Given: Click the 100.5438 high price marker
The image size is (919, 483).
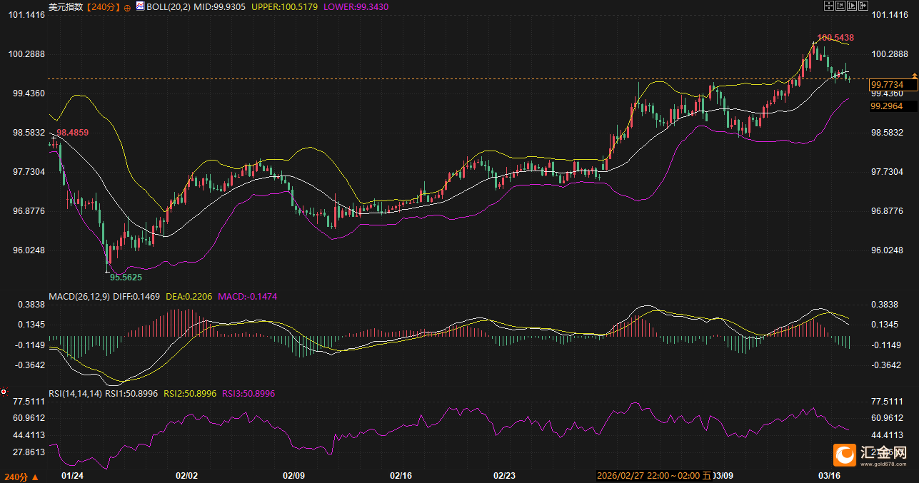Looking at the screenshot, I should 835,37.
